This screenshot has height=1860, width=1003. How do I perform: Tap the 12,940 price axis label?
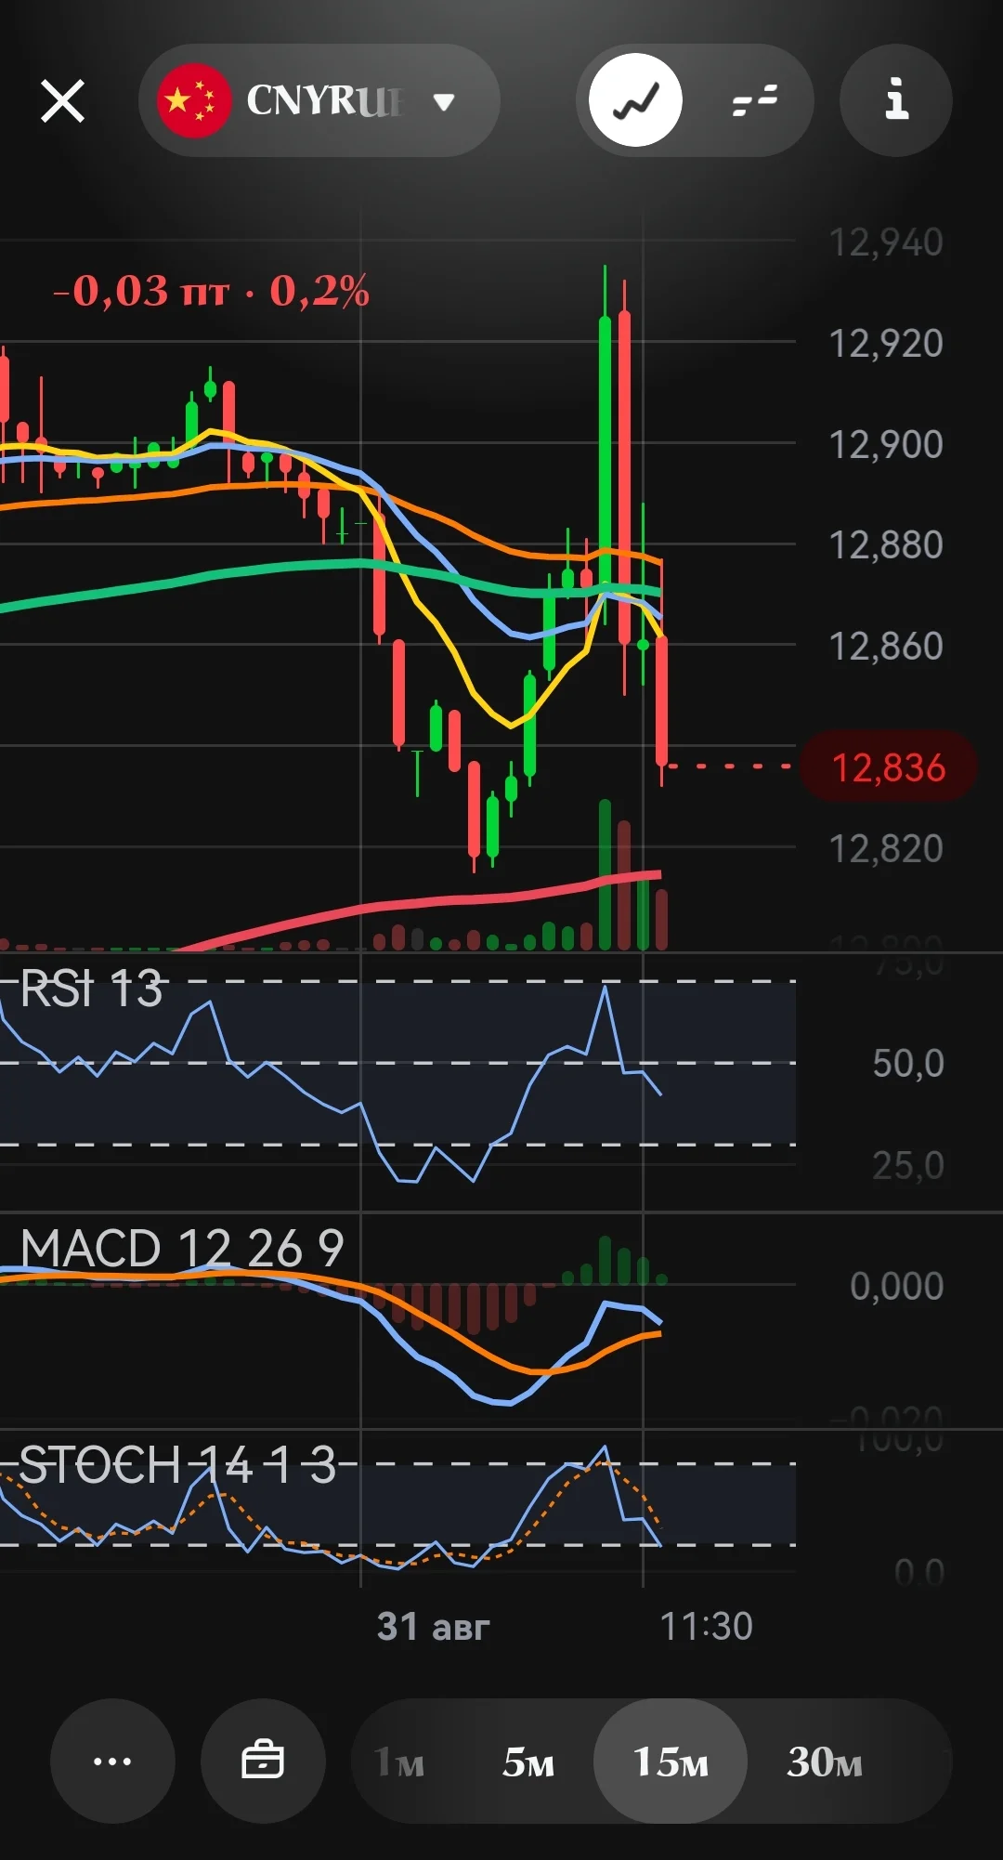coord(886,243)
